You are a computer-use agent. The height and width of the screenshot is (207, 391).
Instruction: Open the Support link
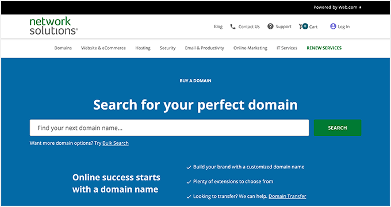[283, 26]
